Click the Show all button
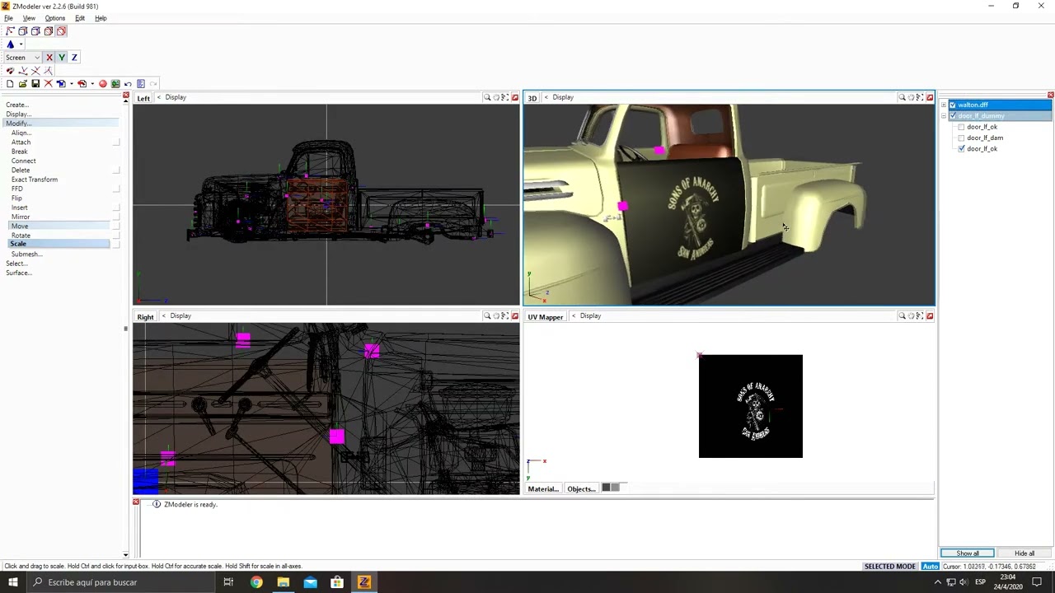 point(968,553)
